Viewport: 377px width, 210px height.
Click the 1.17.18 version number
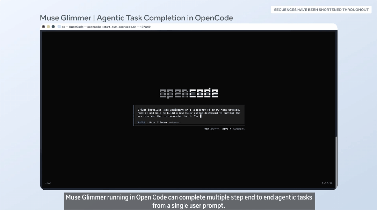point(327,183)
